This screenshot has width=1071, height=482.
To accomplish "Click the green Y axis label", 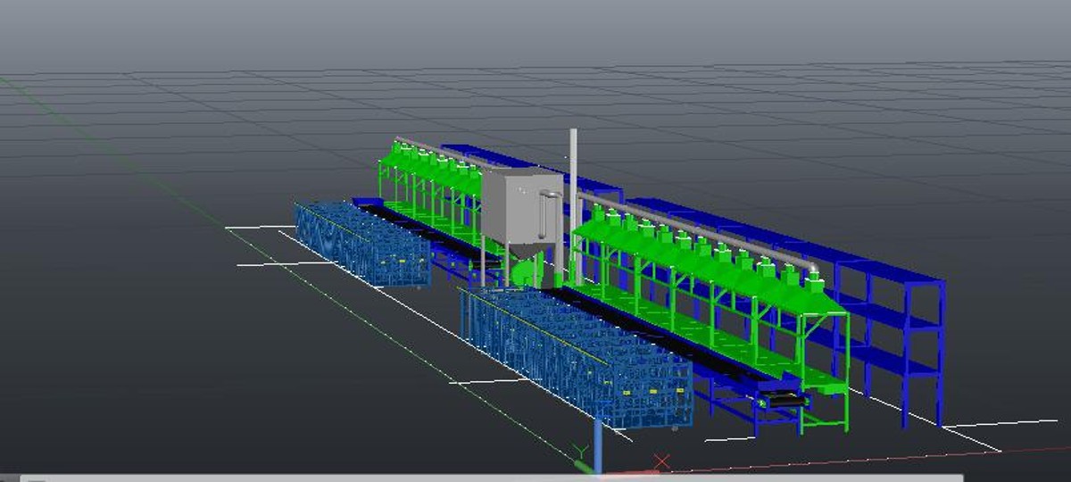I will point(582,452).
